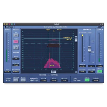The width and height of the screenshot is (107, 107).
Task: Click the Ratio fader handle
Action: pos(89,49)
